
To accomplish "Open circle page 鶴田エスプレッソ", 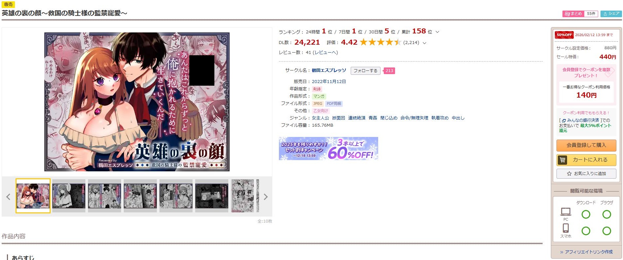I will pyautogui.click(x=329, y=70).
